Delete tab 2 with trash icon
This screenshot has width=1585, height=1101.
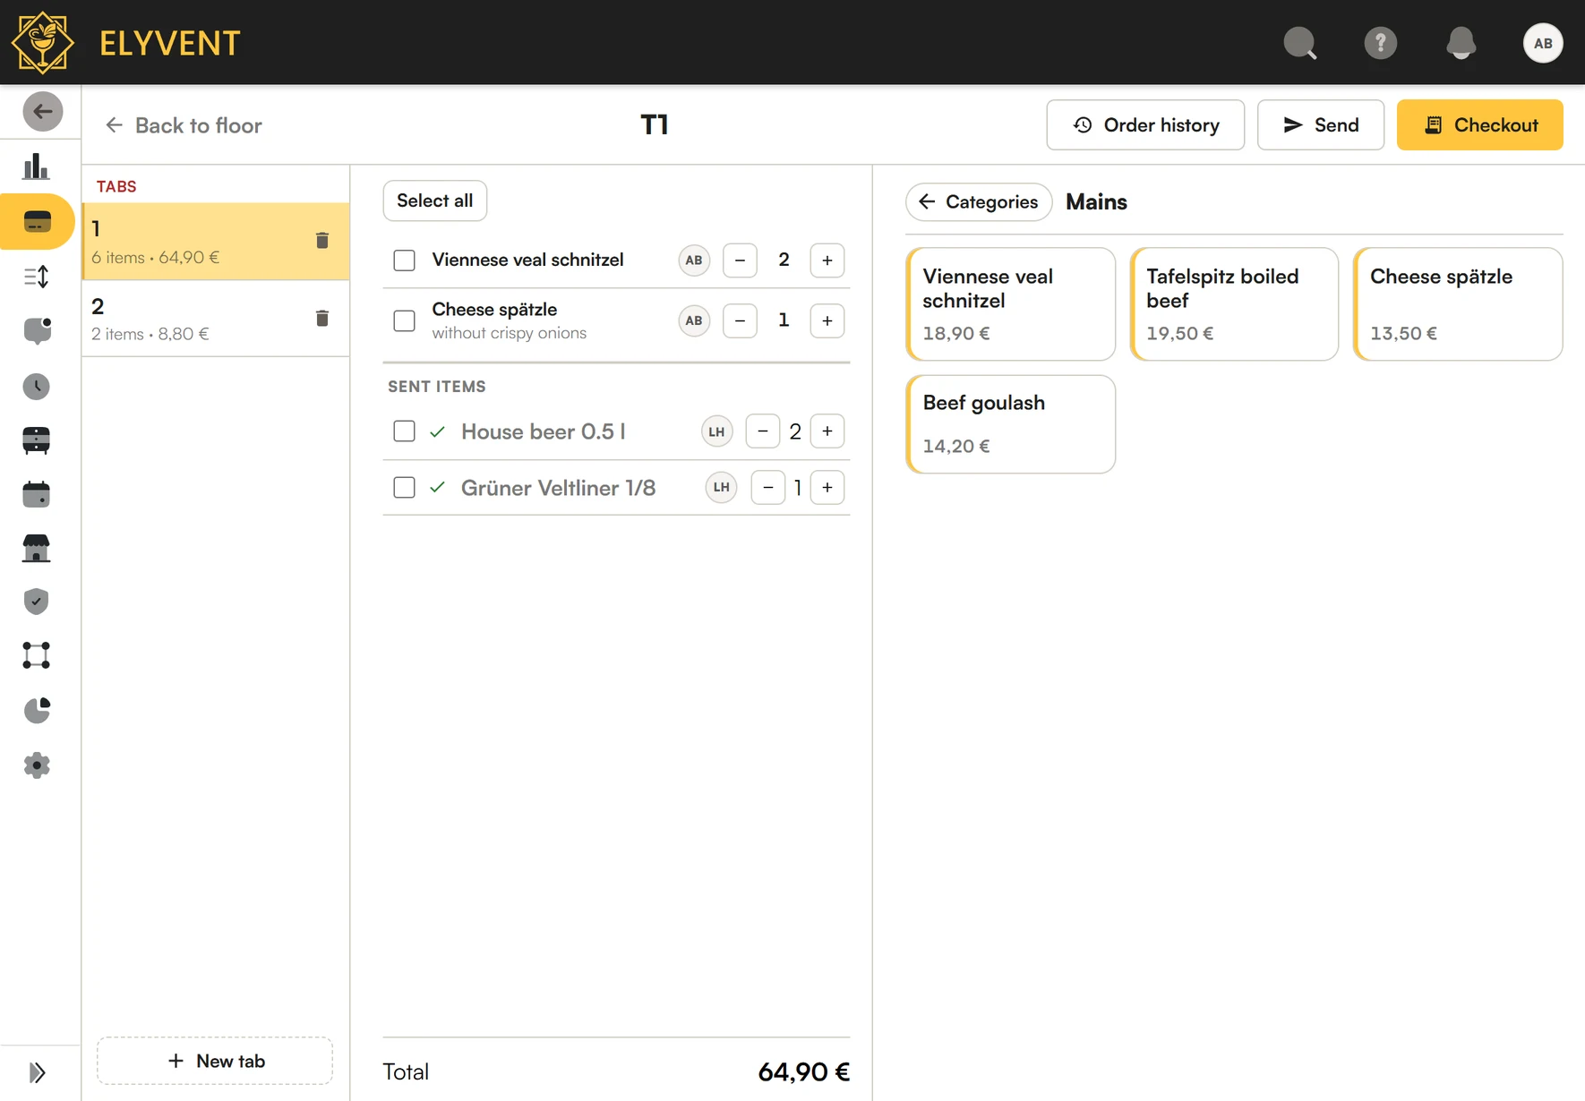pos(322,318)
